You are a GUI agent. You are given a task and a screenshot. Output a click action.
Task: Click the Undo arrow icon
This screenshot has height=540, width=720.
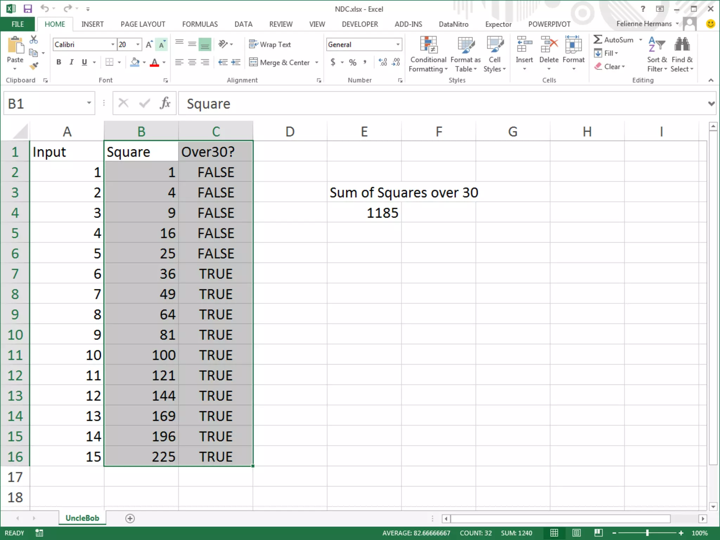[45, 8]
